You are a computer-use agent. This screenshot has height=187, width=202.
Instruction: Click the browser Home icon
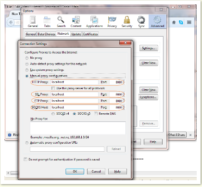(174, 22)
